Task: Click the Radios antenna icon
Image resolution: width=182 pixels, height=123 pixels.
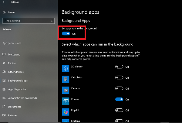Action: pyautogui.click(x=4, y=63)
